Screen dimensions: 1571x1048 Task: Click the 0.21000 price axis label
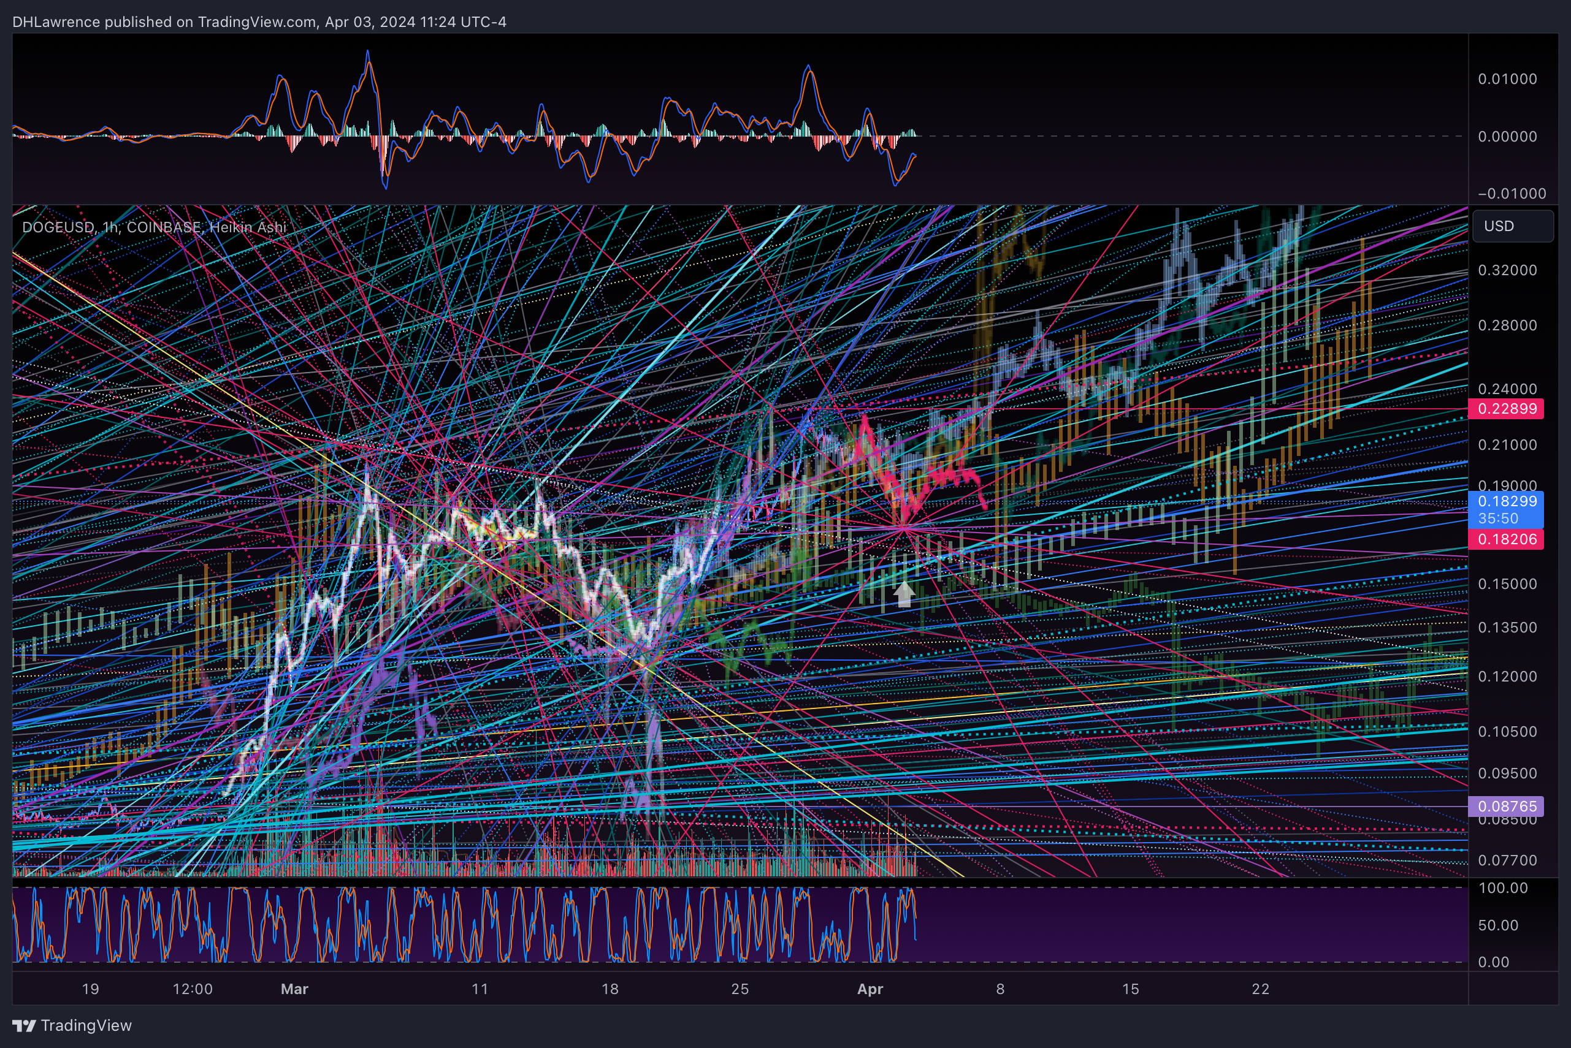pyautogui.click(x=1507, y=445)
